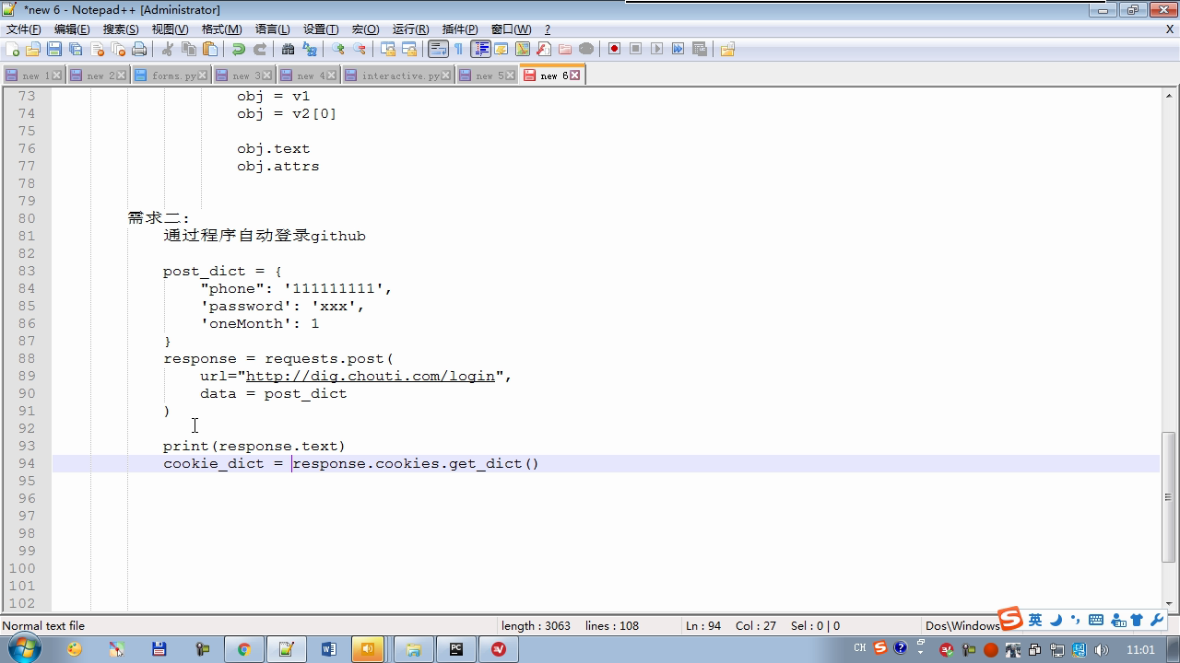Switch to the forms.py tab
The height and width of the screenshot is (663, 1180).
(172, 76)
